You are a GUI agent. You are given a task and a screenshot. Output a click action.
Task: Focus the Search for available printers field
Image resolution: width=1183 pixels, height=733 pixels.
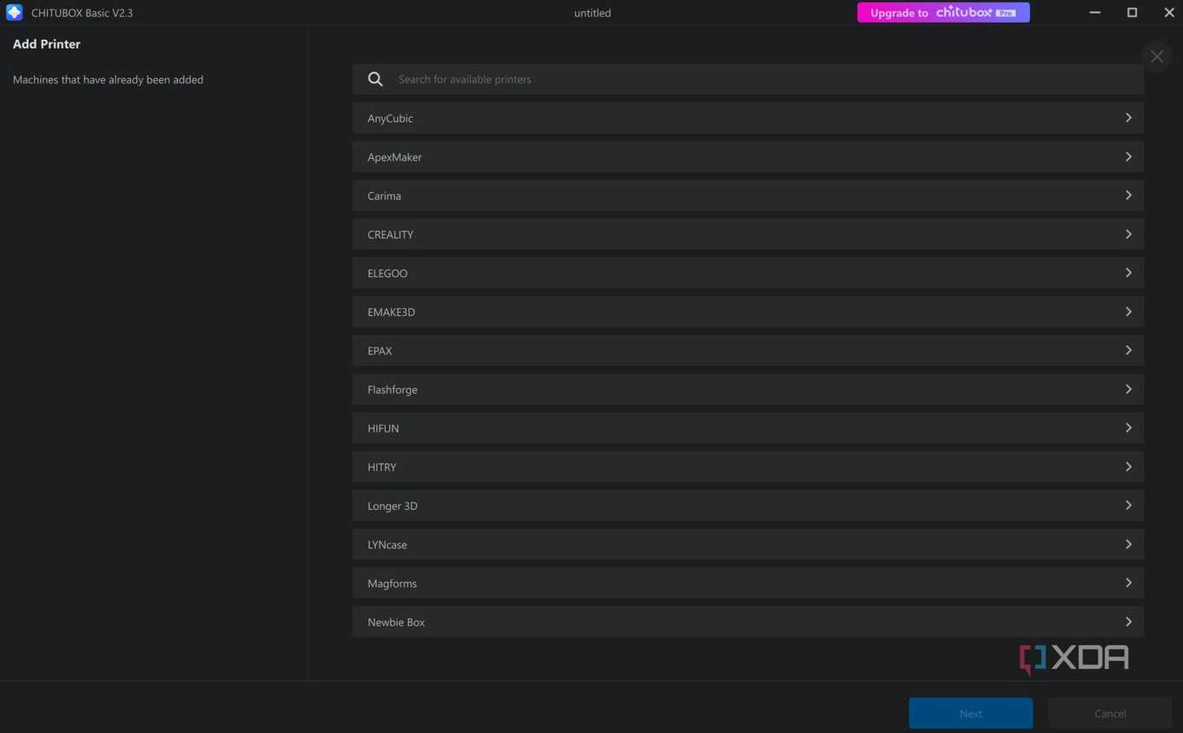(x=748, y=79)
